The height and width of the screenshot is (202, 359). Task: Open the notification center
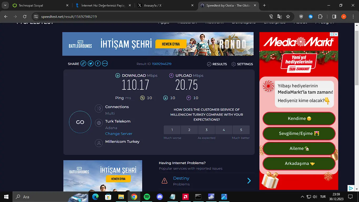pos(350,197)
